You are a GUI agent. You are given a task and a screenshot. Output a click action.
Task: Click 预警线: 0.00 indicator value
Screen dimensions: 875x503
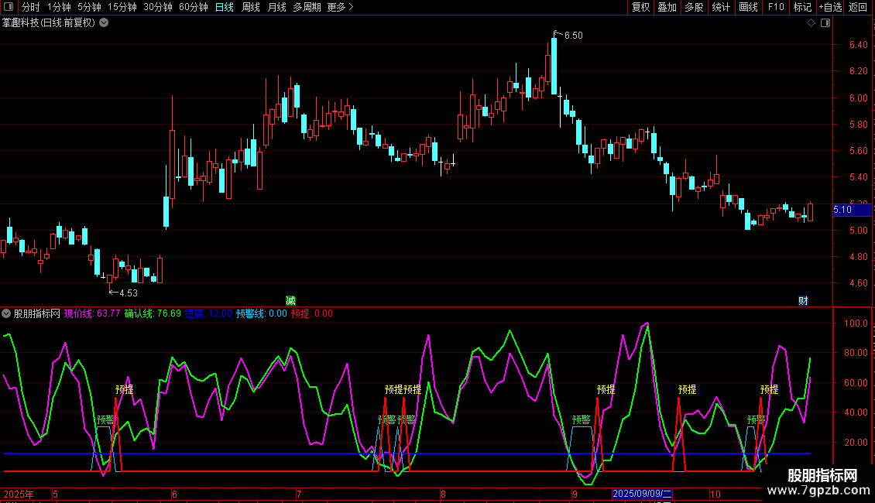coord(261,313)
